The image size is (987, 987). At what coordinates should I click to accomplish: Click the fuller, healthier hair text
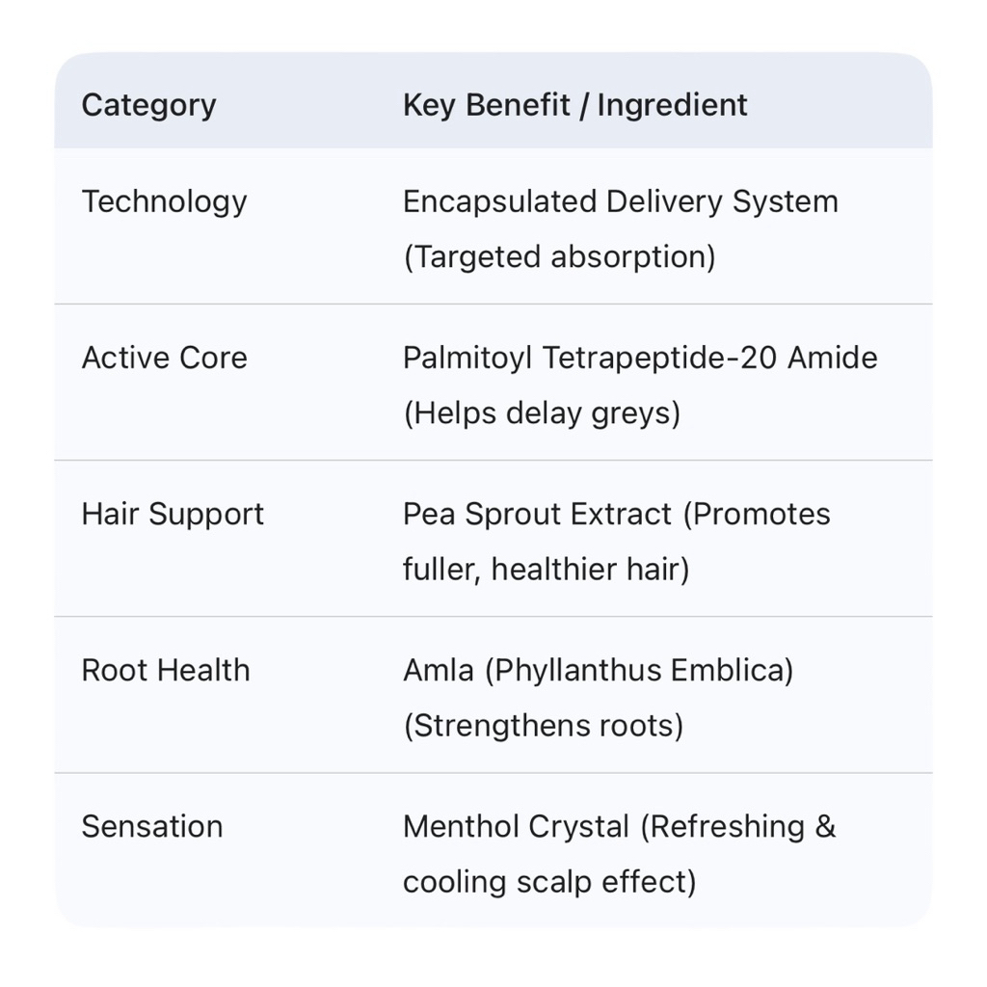click(x=546, y=570)
